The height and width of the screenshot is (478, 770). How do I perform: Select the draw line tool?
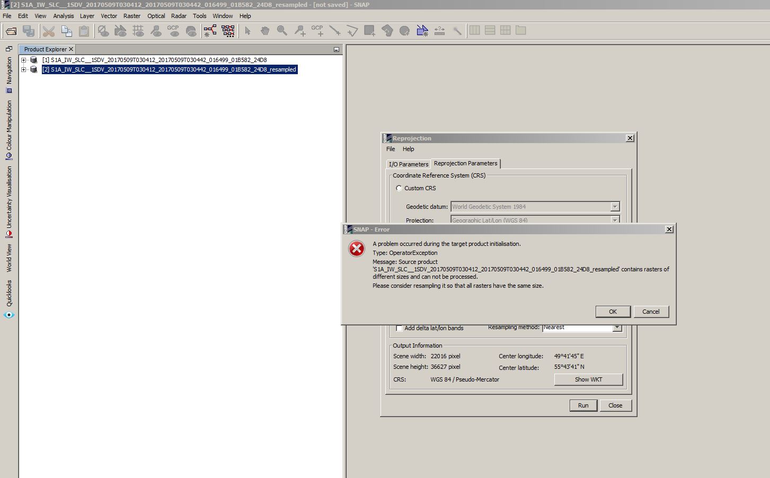pos(335,31)
